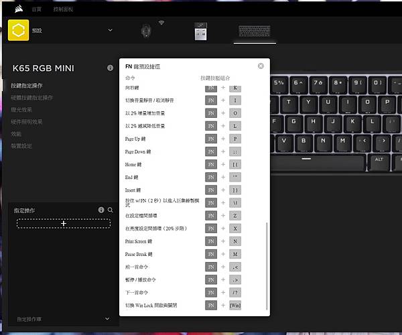Expand the 指定操作庫 library chevron
This screenshot has height=335, width=402.
107,319
